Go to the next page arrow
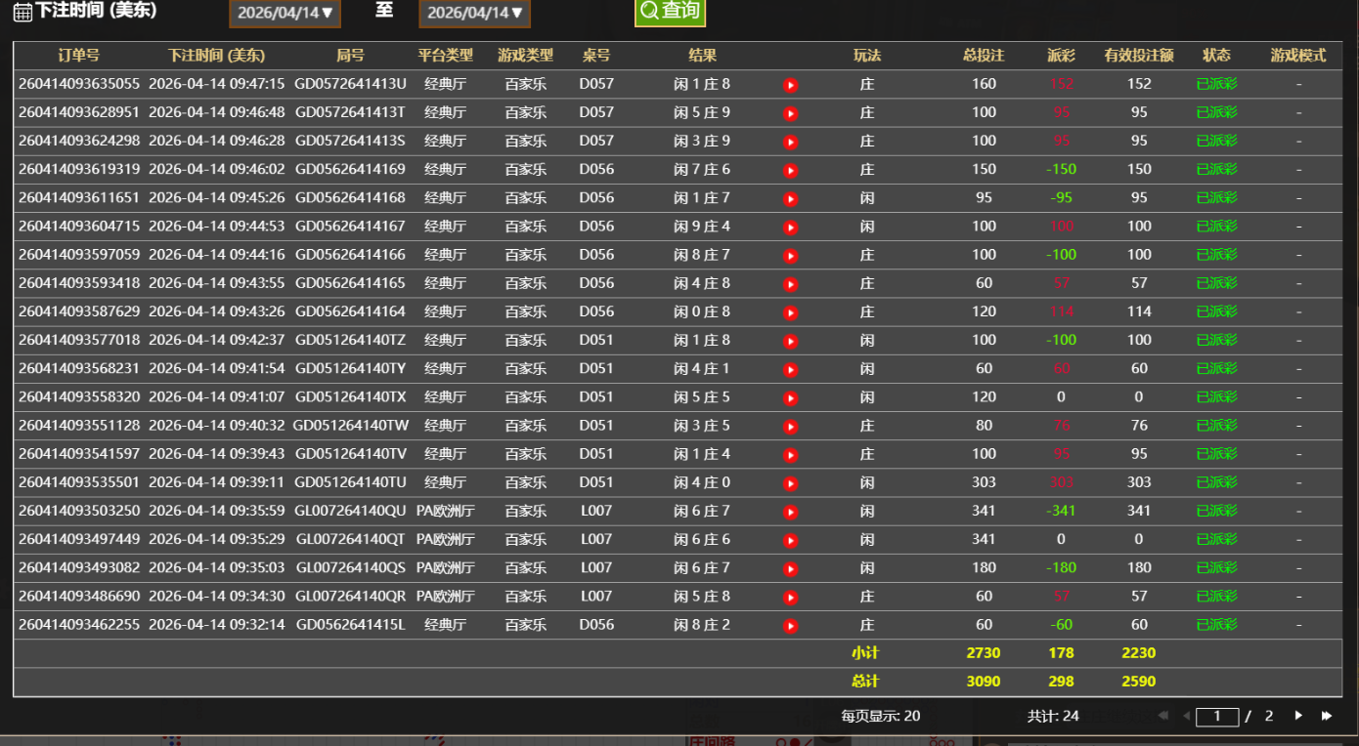Screen dimensions: 1359x746 pos(1298,716)
